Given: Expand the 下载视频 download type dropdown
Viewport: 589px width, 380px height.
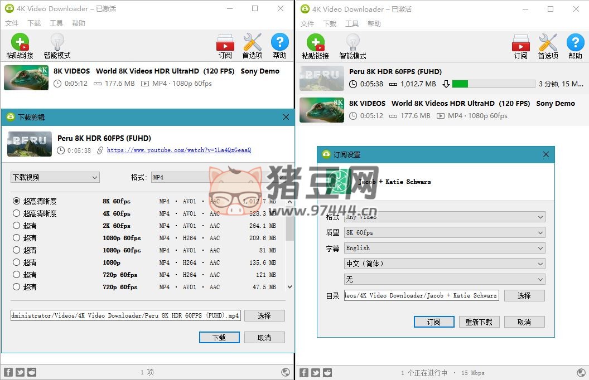Looking at the screenshot, I should pyautogui.click(x=55, y=177).
